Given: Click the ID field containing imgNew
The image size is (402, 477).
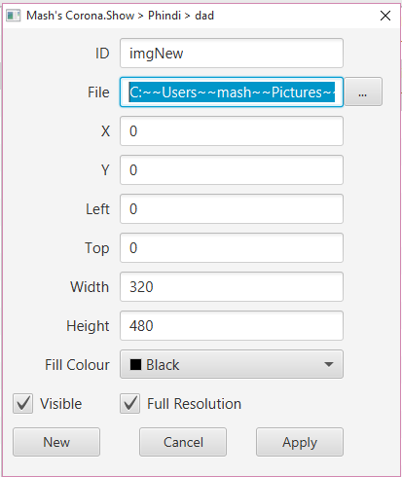Looking at the screenshot, I should [232, 53].
